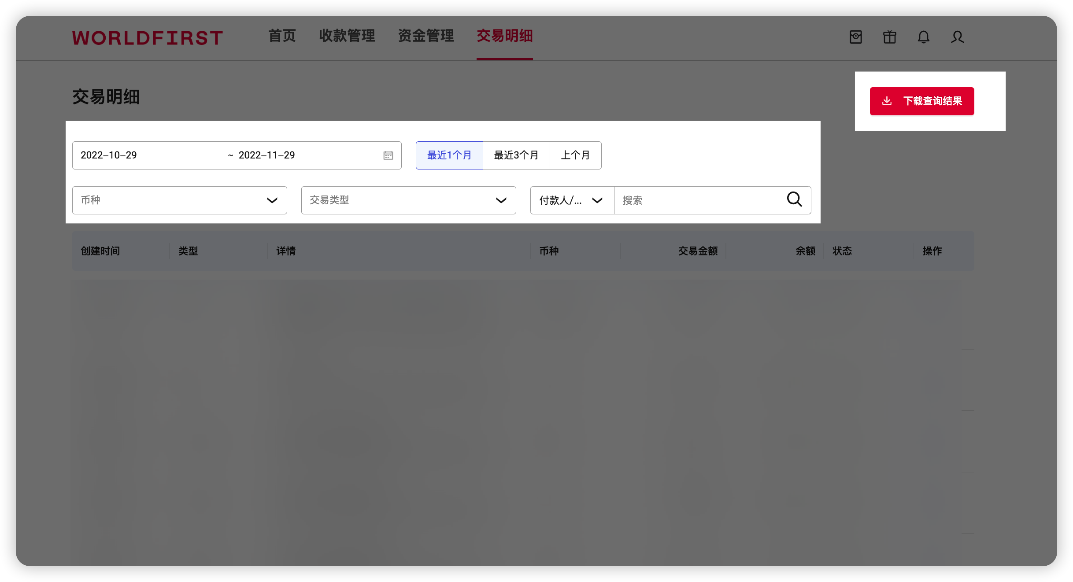Image resolution: width=1073 pixels, height=582 pixels.
Task: Click the gift promotions icon
Action: pyautogui.click(x=889, y=37)
